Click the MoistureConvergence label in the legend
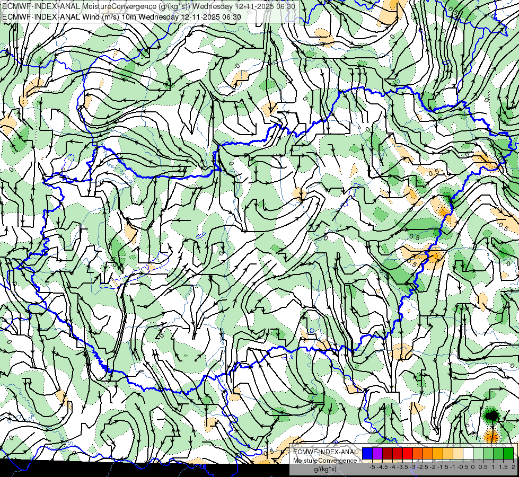Screen dimensions: 519x477 tap(325, 461)
